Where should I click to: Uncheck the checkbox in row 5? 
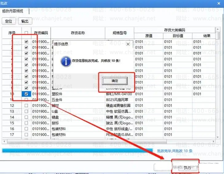pyautogui.click(x=26, y=65)
